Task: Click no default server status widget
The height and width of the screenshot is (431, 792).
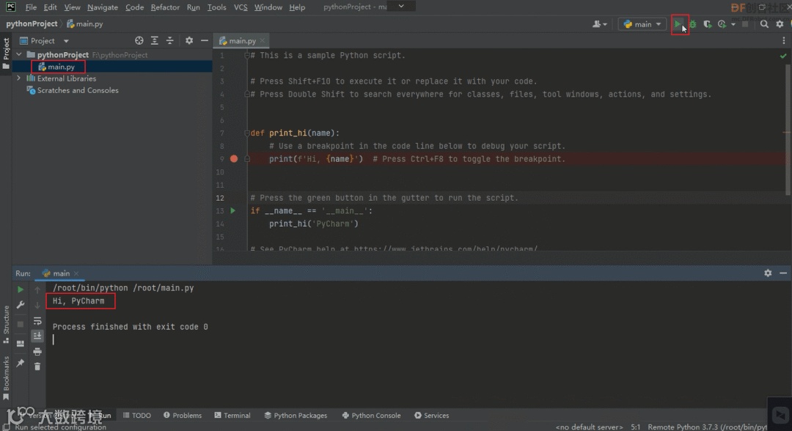Action: [x=589, y=427]
